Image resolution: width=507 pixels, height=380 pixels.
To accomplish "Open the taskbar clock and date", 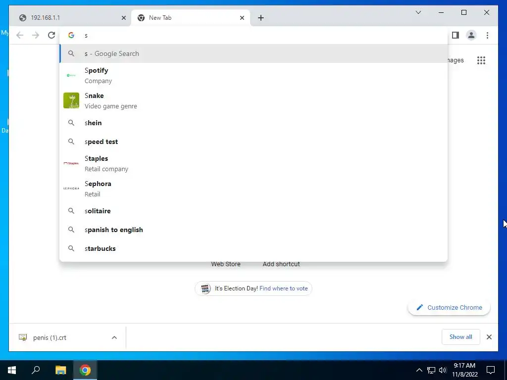I will click(464, 370).
